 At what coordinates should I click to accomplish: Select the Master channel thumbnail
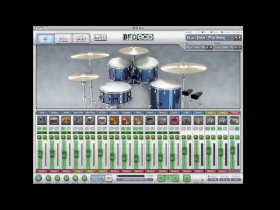(x=235, y=120)
